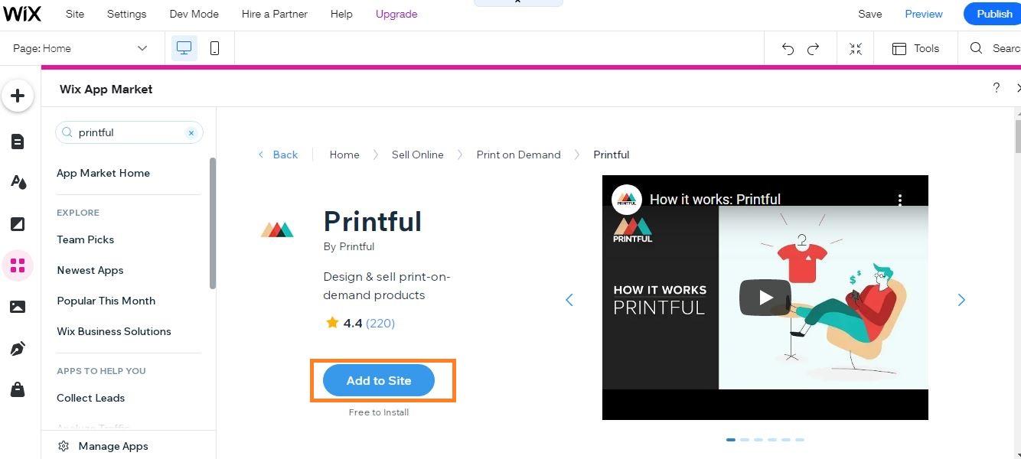
Task: Open the Background sidebar icon
Action: click(18, 224)
